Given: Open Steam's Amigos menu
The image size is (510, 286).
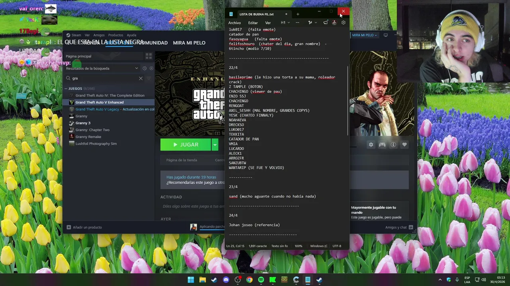Looking at the screenshot, I should [99, 35].
